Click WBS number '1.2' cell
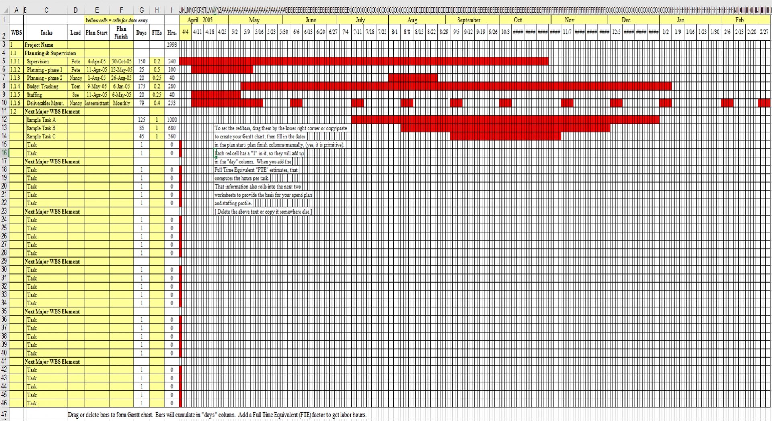This screenshot has height=421, width=772. [16, 112]
